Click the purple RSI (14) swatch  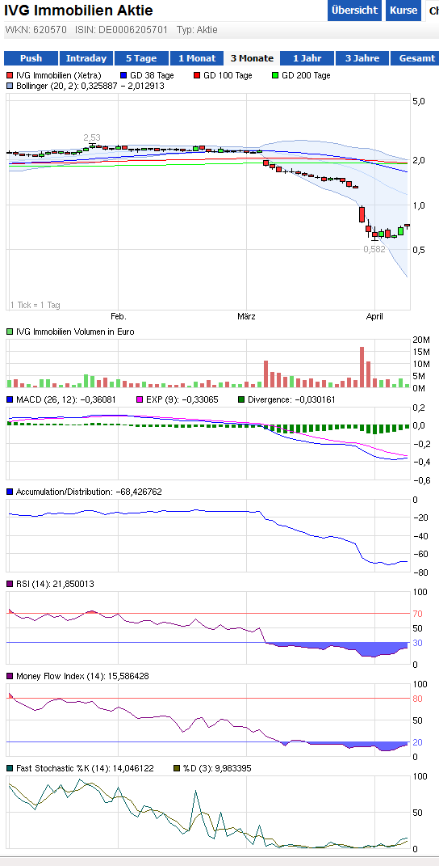(10, 584)
